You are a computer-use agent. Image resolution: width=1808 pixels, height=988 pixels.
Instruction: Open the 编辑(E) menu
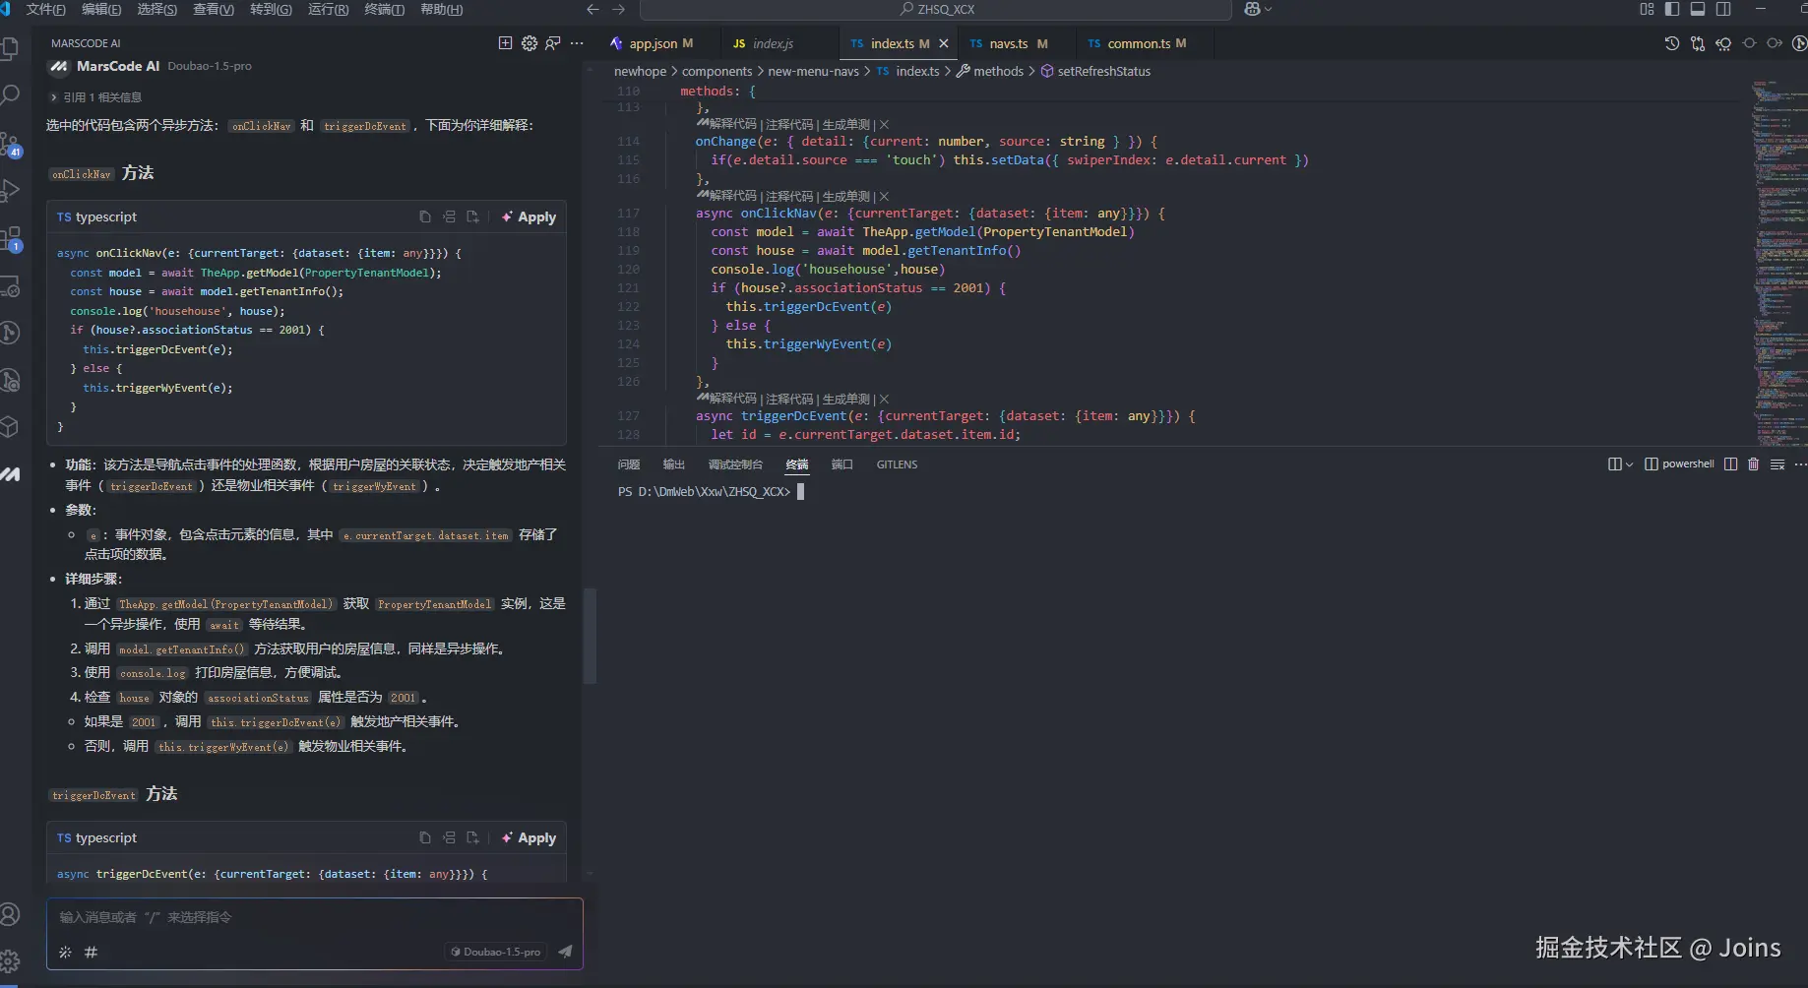click(101, 9)
